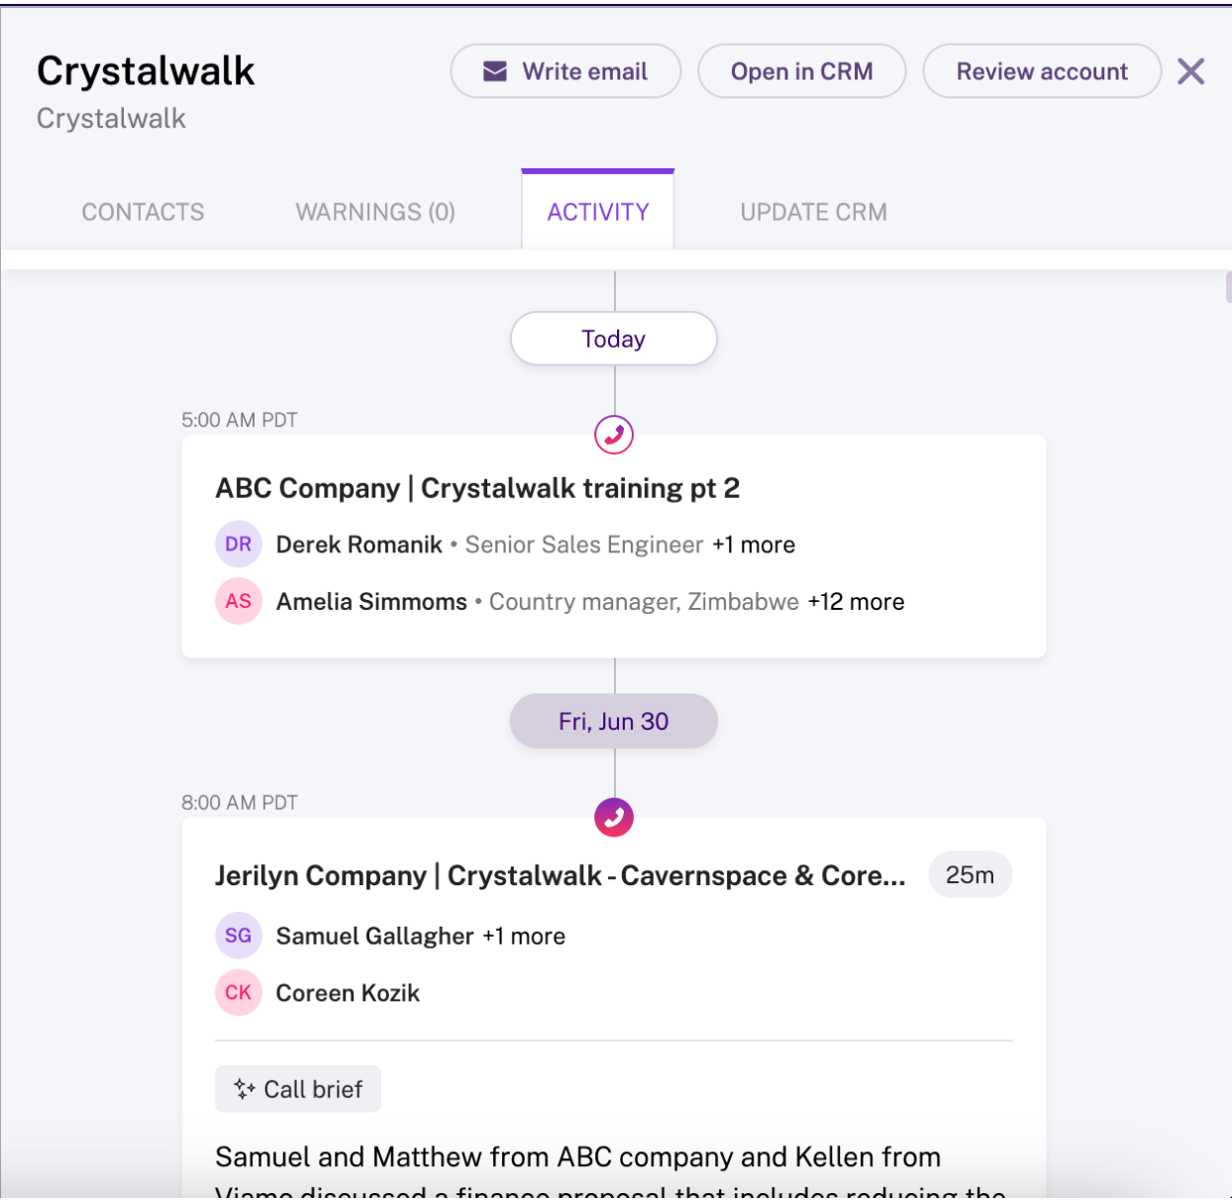
Task: Click the DR avatar for Derek Romanik
Action: pyautogui.click(x=239, y=544)
